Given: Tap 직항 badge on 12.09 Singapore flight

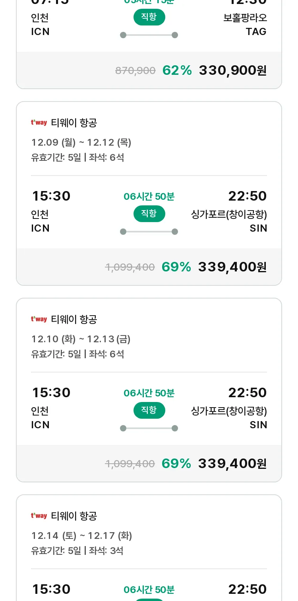Looking at the screenshot, I should pos(149,214).
